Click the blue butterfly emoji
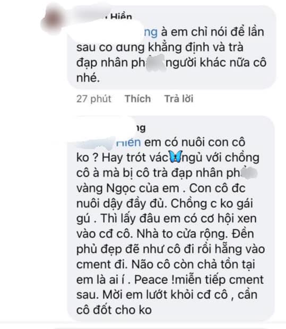This screenshot has width=286, height=329. pyautogui.click(x=176, y=157)
